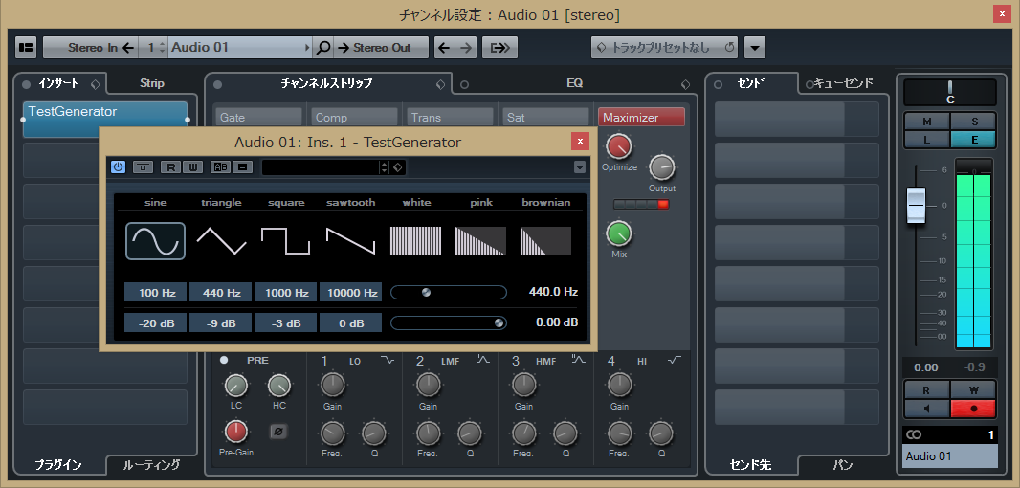Switch to the Strip tab
Screen dimensions: 1020x488
[x=152, y=83]
